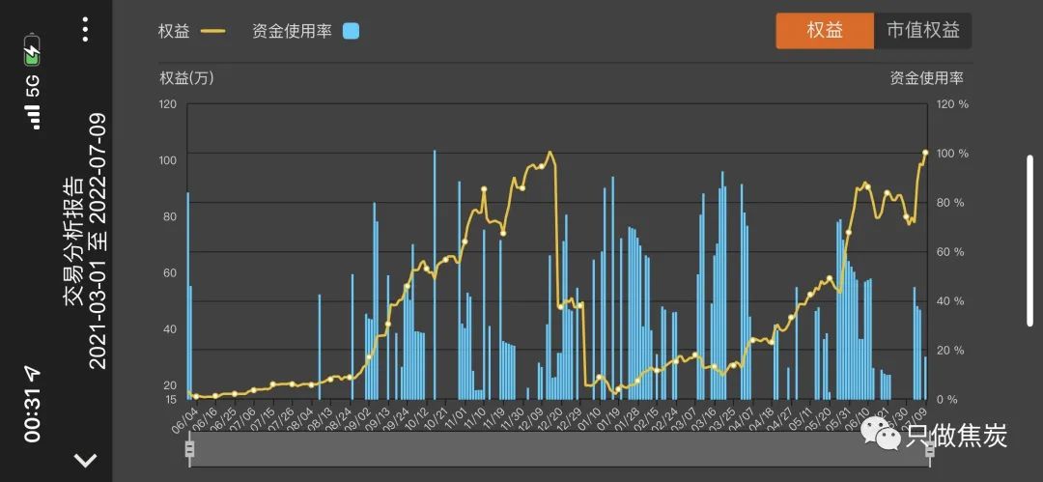Screen dimensions: 1043x482
Task: Click the 资金使用率 right axis title
Action: coord(926,78)
